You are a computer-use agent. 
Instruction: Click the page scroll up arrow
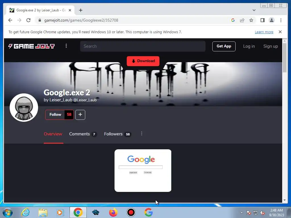[x=284, y=41]
